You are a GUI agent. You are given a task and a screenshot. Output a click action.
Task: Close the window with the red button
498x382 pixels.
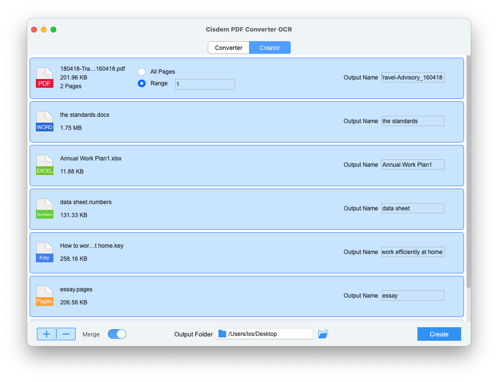(x=34, y=30)
